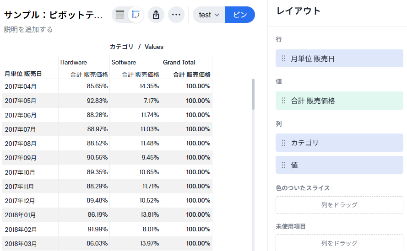Switch to the table view icon
The height and width of the screenshot is (251, 407).
(x=120, y=15)
